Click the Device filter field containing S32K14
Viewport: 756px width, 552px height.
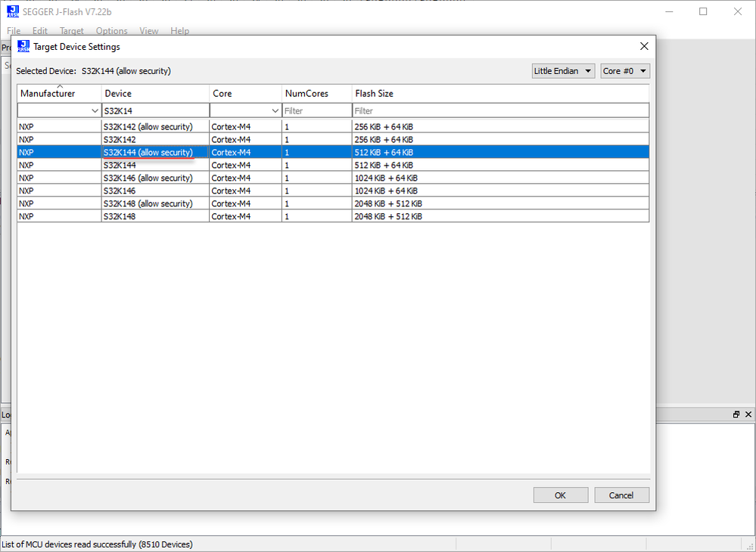(x=155, y=111)
